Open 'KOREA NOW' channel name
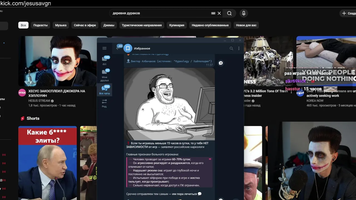This screenshot has height=200, width=356. click(x=315, y=101)
